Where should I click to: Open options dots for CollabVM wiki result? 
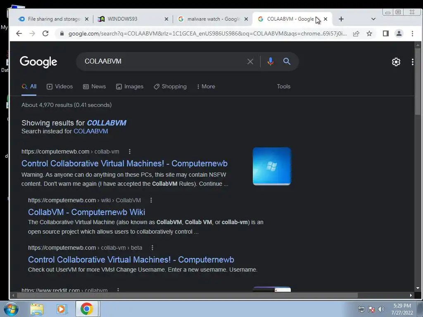(x=151, y=200)
